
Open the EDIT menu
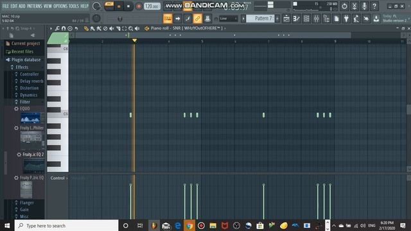click(x=14, y=6)
